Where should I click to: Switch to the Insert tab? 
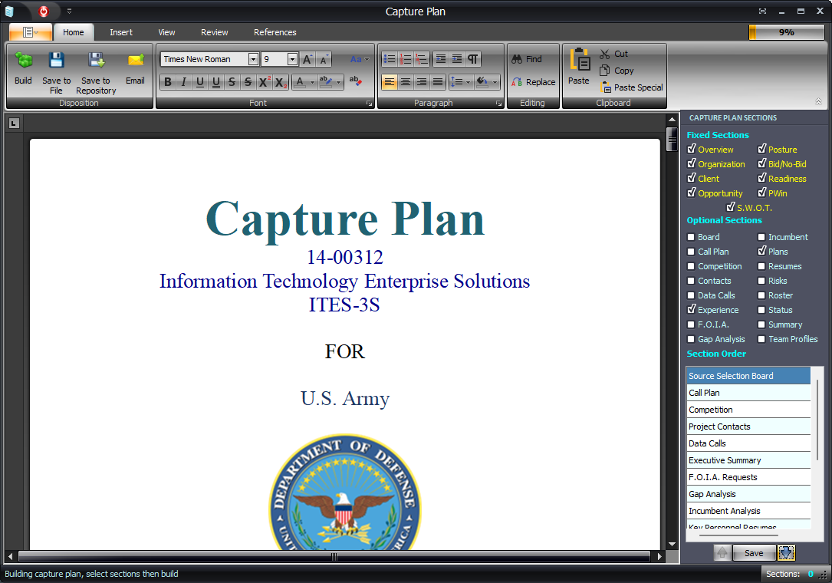(121, 32)
